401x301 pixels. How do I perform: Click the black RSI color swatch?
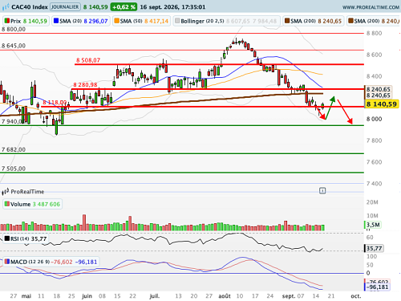[x=7, y=238]
